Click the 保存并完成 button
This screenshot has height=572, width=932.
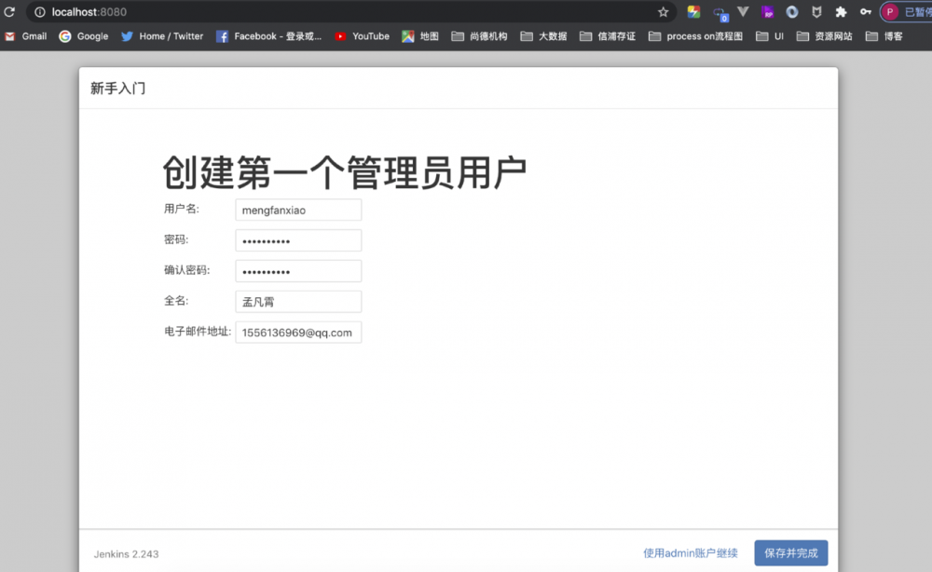coord(790,552)
